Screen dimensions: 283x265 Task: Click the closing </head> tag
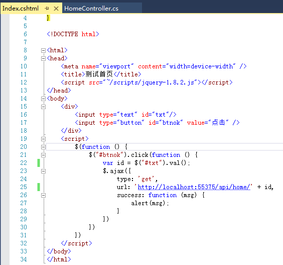(x=59, y=91)
